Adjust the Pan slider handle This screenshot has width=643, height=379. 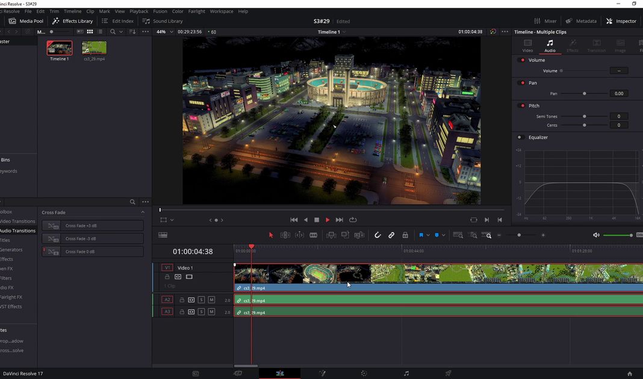pos(584,94)
